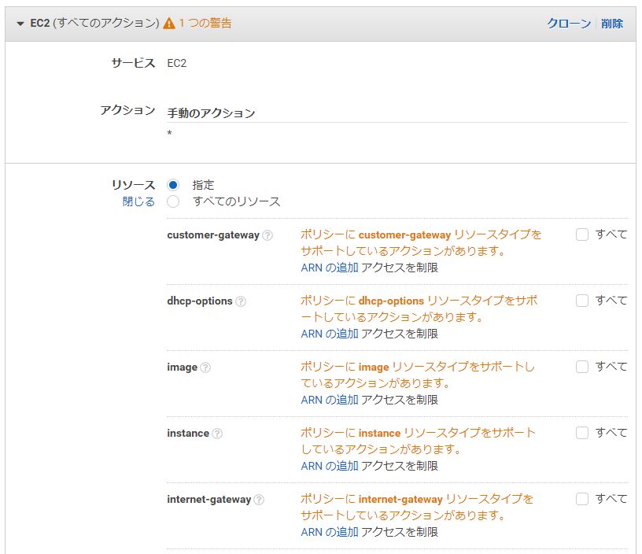Check すべて for instance resource

[582, 433]
